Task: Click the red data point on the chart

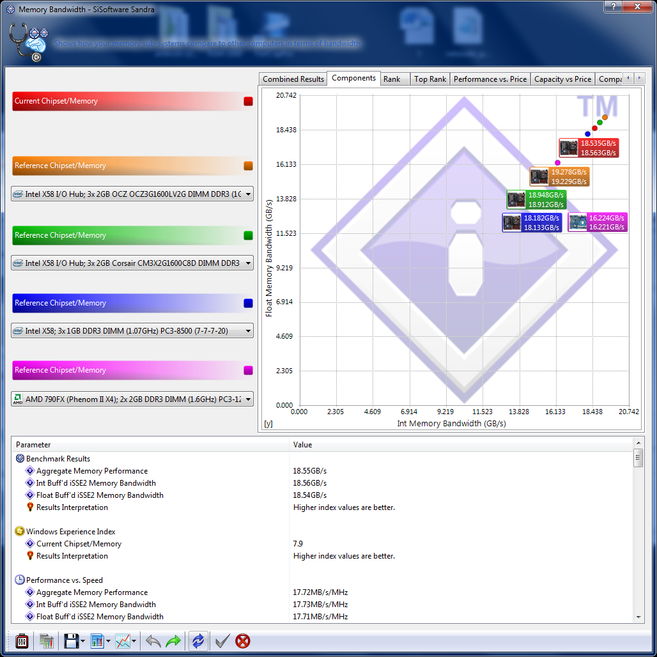Action: click(x=594, y=128)
